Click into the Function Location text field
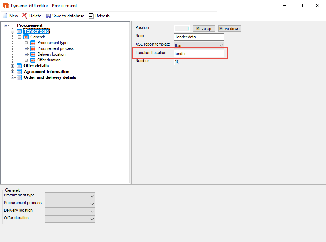Screen dimensions: 326x242 click(199, 54)
